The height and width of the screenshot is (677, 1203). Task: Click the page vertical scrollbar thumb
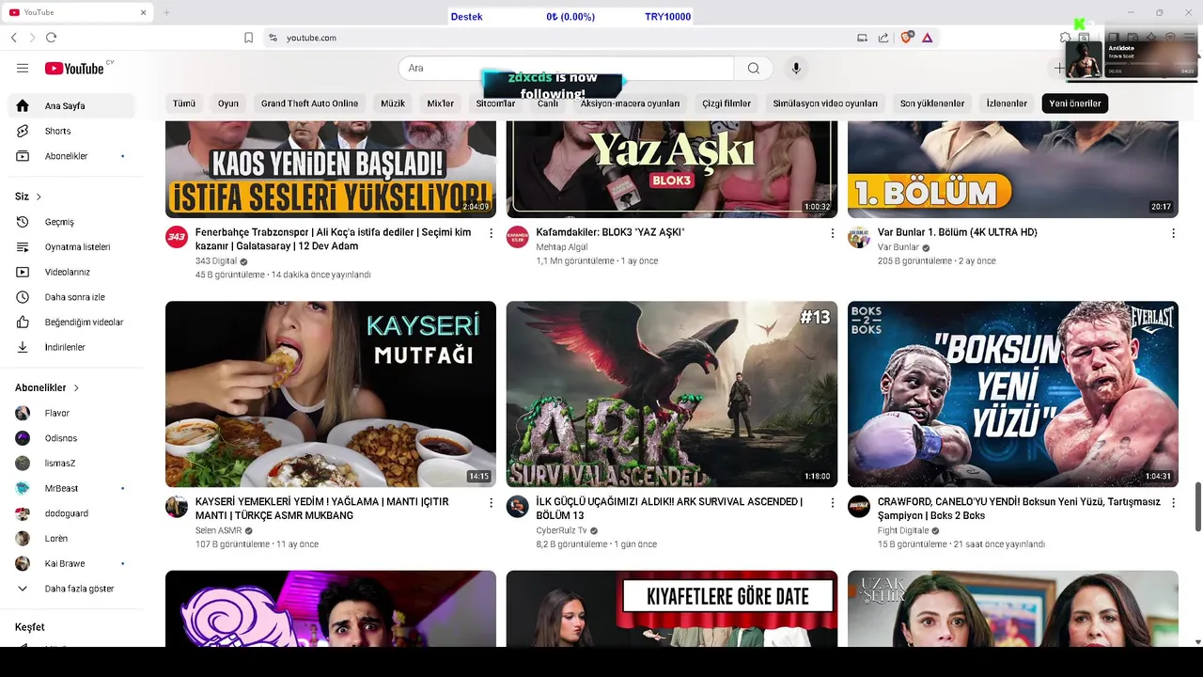[x=1197, y=508]
